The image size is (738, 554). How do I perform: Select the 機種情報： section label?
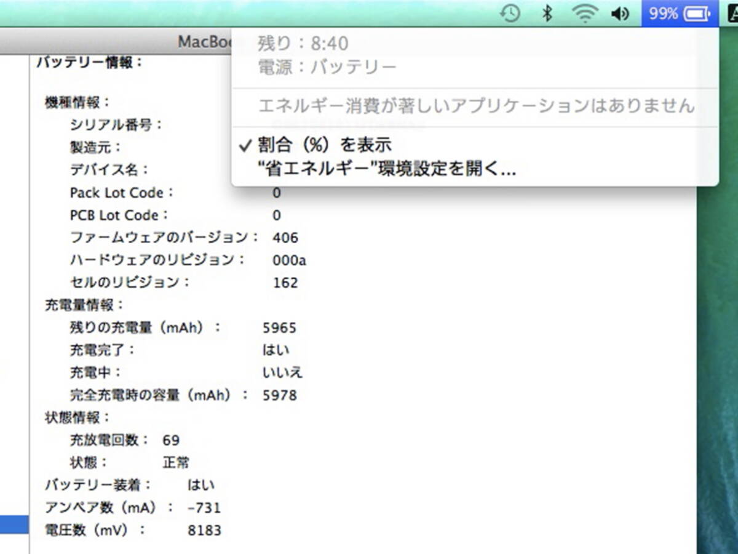point(77,102)
